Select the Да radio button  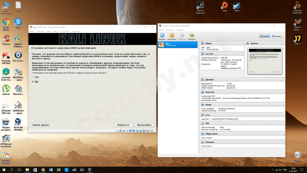[x=33, y=82]
